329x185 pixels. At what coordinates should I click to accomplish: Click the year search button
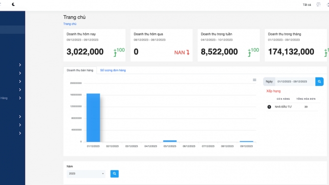[114, 174]
